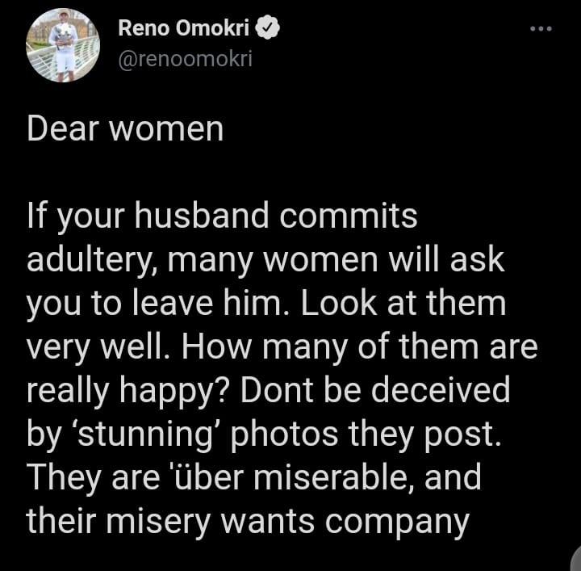
Task: Click the "Dear women" opening line
Action: (125, 129)
